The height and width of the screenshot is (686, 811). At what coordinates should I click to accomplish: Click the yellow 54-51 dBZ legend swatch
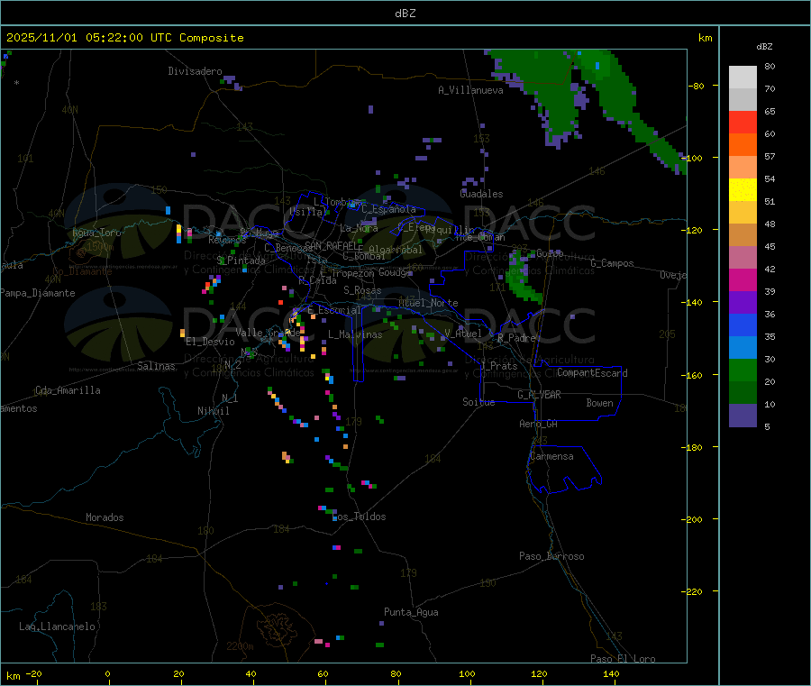743,190
